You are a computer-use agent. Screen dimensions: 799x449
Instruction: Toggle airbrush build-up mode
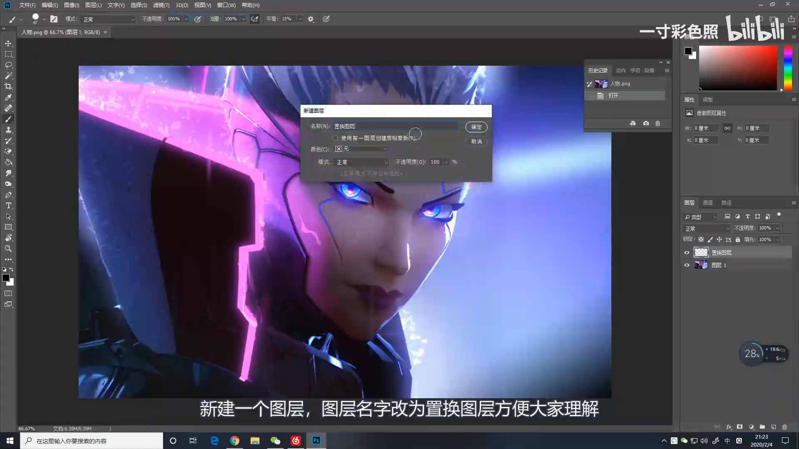[x=255, y=19]
